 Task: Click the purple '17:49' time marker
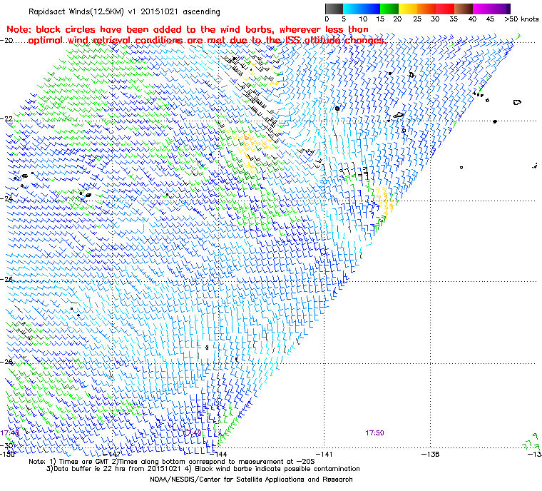tap(192, 433)
